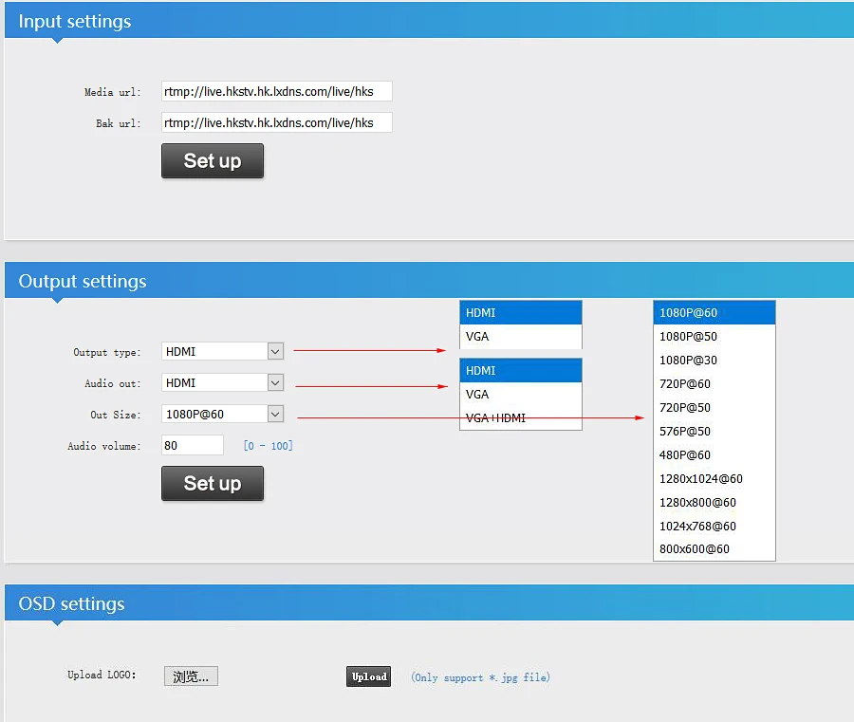Screen dimensions: 854x722
Task: Click the Out Size label
Action: (116, 415)
